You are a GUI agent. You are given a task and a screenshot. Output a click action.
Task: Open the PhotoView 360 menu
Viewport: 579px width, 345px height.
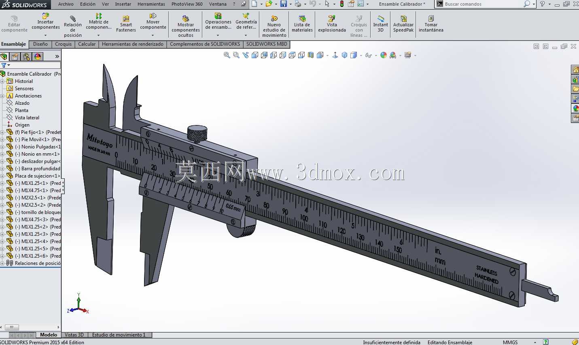tap(187, 4)
